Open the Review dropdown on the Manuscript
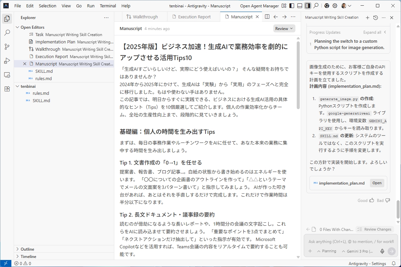 (x=284, y=28)
